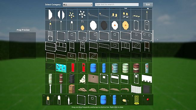This screenshot has height=110, width=196.
Task: Choose the stacked mesh wall with windows
Action: pyautogui.click(x=61, y=47)
